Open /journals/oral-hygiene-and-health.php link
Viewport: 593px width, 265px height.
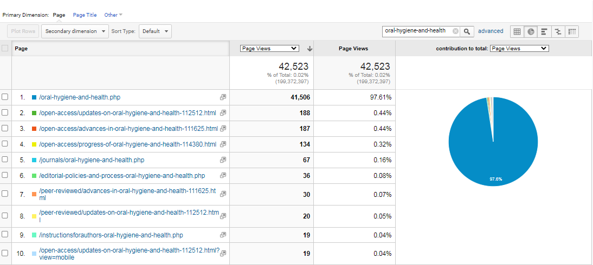[x=92, y=160]
